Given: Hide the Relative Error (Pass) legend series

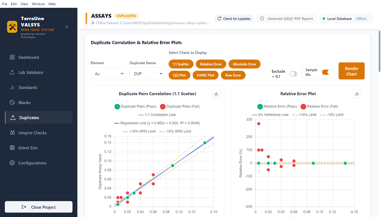Looking at the screenshot, I should pyautogui.click(x=277, y=106).
